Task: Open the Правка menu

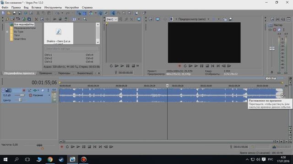Action: pos(16,7)
